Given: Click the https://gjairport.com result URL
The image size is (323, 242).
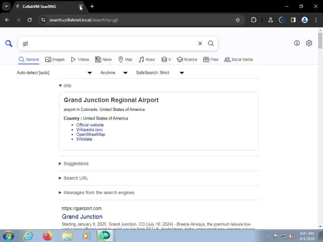Looking at the screenshot, I should pyautogui.click(x=82, y=208).
